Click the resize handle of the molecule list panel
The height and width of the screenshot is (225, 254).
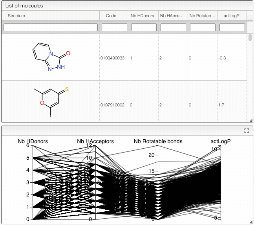tap(250, 120)
